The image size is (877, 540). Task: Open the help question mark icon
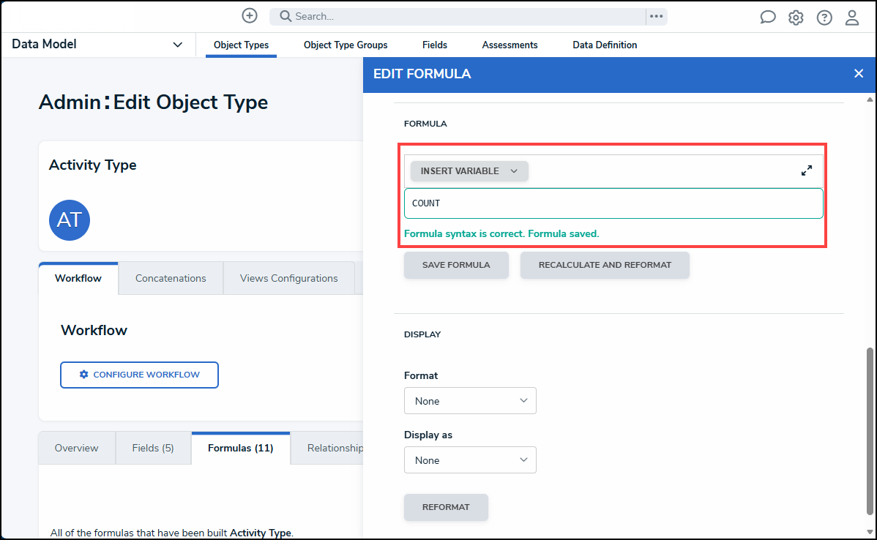coord(824,18)
